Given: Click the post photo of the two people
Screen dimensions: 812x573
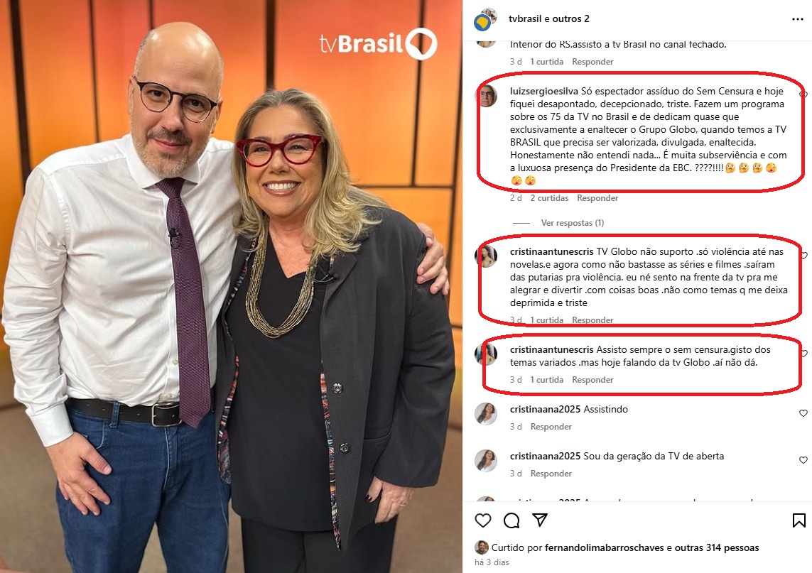Looking at the screenshot, I should pos(231,286).
